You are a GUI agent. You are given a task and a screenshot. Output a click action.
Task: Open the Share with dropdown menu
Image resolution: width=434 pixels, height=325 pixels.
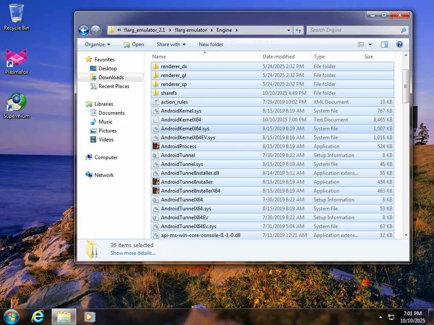(171, 44)
